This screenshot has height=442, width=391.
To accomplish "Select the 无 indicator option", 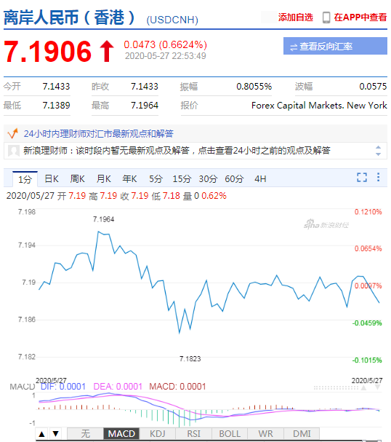I will point(86,434).
